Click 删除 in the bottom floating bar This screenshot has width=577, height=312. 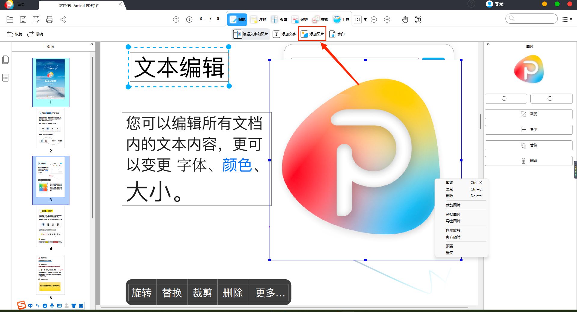point(232,293)
